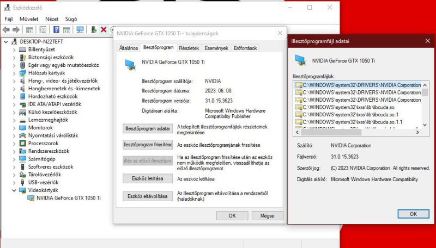
Task: Click the Illesztőprogram adatai button
Action: (148, 129)
